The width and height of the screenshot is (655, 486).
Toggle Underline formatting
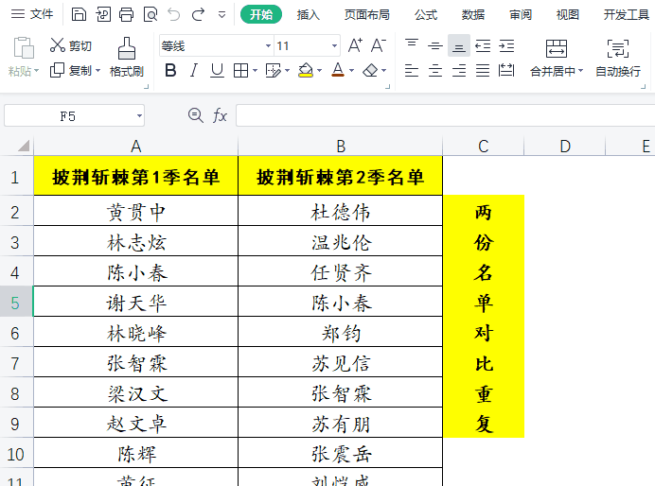pos(217,71)
